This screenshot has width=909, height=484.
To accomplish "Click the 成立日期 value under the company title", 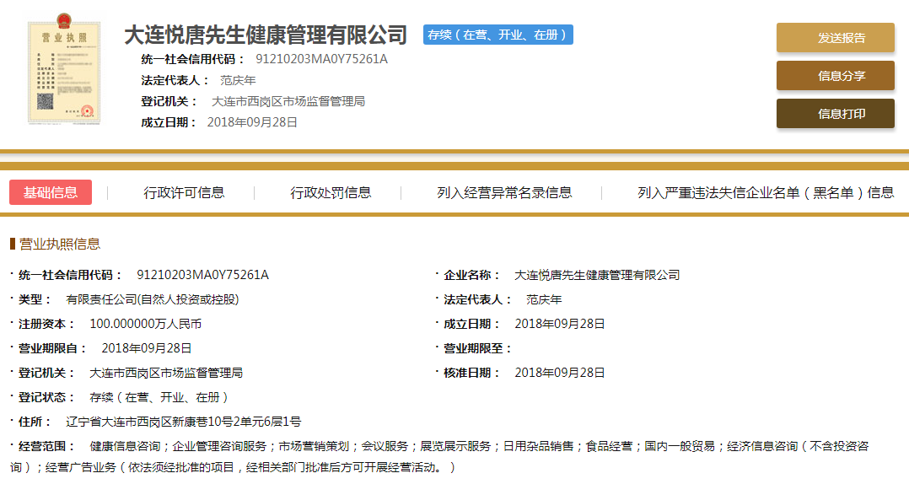I will click(x=253, y=122).
